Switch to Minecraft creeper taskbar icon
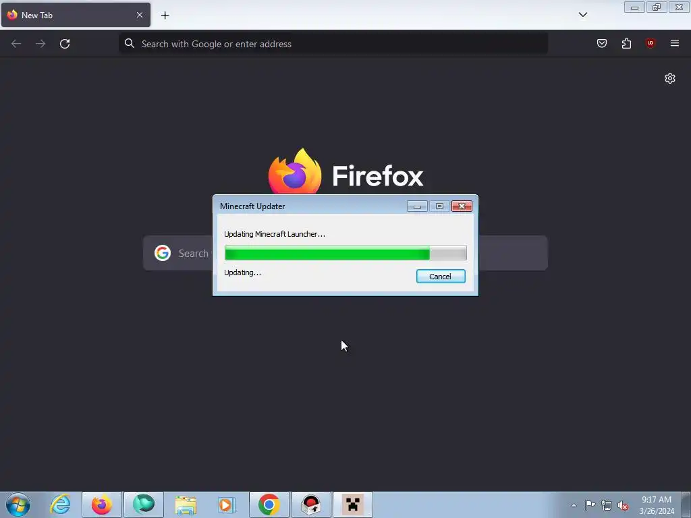The image size is (691, 518). tap(352, 505)
